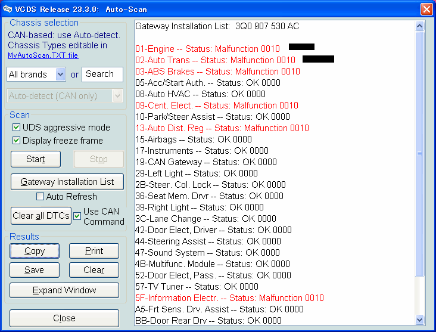Click Clear all DTCs button

coord(41,216)
